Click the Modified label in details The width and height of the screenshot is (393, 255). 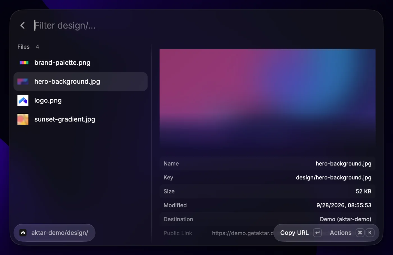click(175, 205)
